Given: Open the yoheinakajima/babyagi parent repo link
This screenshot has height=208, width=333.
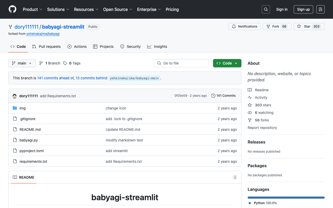Looking at the screenshot, I should tap(43, 34).
